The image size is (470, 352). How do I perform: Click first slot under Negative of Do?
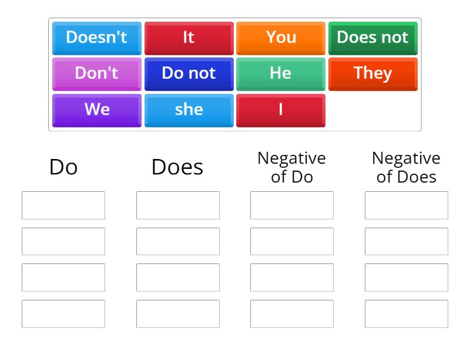[292, 205]
